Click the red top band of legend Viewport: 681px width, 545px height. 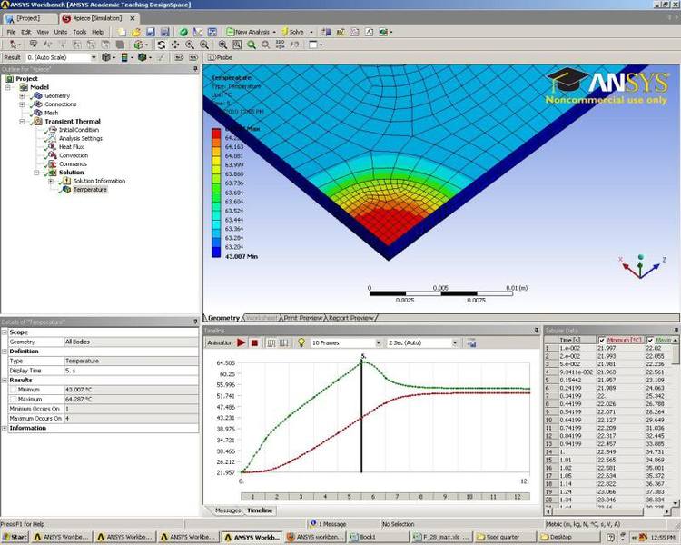(216, 134)
